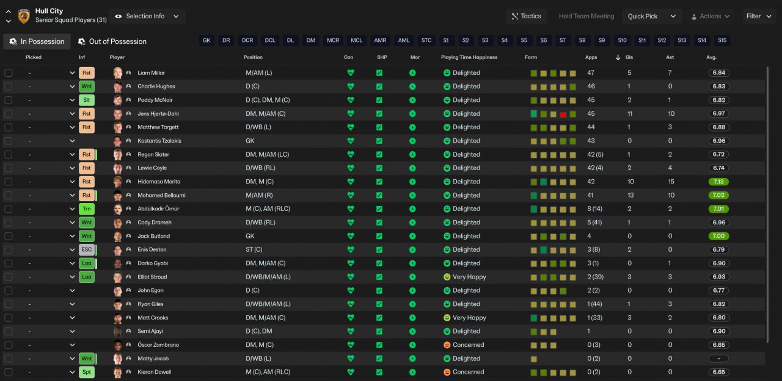This screenshot has width=782, height=381.
Task: Click the Loa status badge for Darko Gyabi
Action: (87, 263)
